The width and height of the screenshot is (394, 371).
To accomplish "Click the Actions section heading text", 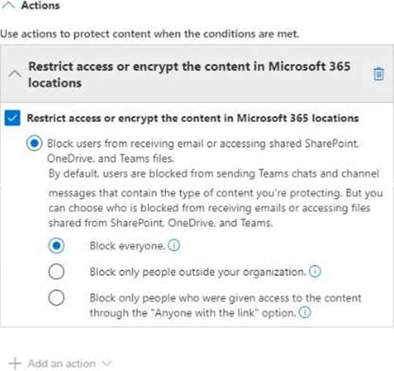I will click(40, 6).
